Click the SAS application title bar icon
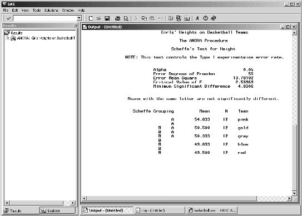 (4, 4)
